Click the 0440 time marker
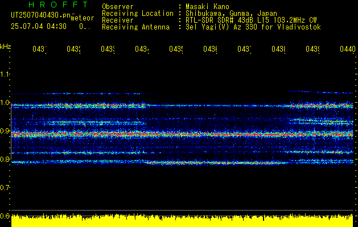Screen dimensions: 358x227 [x=348, y=49]
